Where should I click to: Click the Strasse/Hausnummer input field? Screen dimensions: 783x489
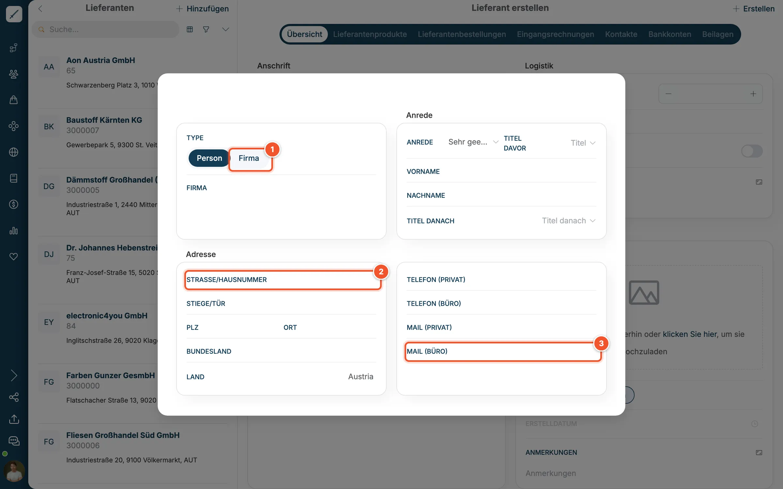coord(283,280)
